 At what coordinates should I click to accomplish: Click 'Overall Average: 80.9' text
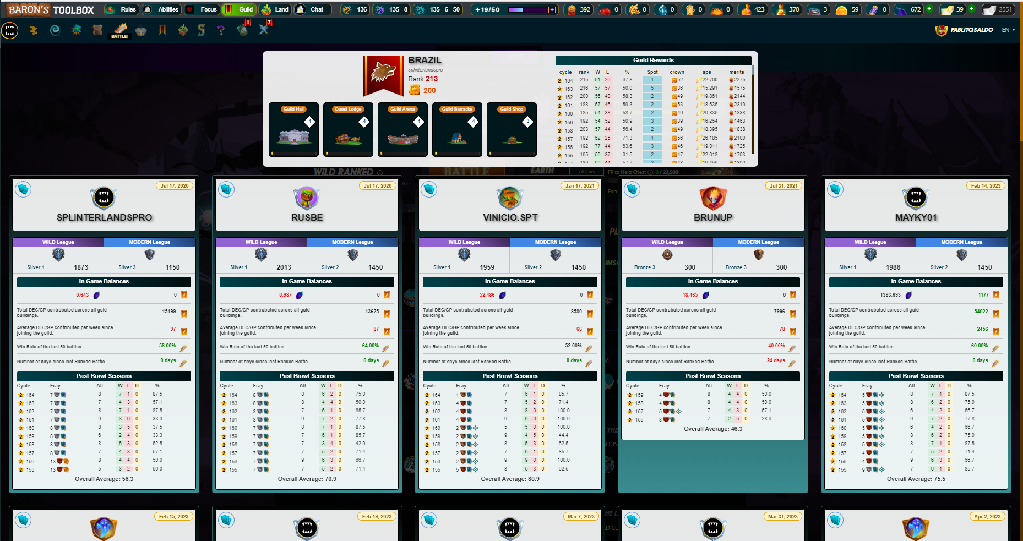click(510, 479)
